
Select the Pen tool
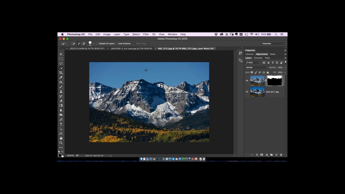[x=61, y=119]
